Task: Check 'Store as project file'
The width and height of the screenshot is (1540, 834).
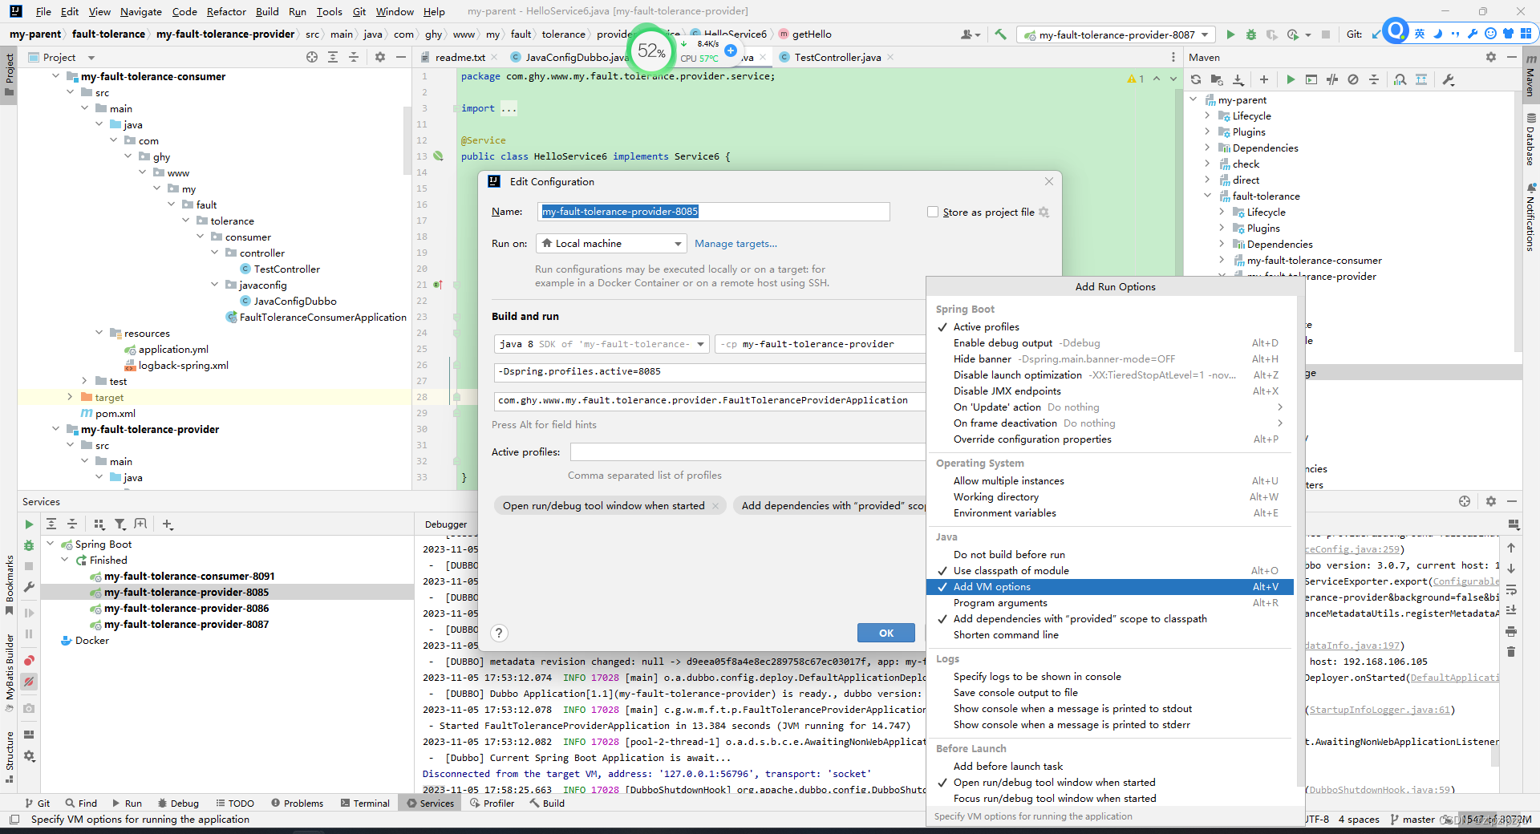Action: click(x=933, y=212)
